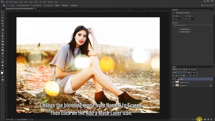Click the Edit Contents button
The height and width of the screenshot is (121, 215).
185,29
